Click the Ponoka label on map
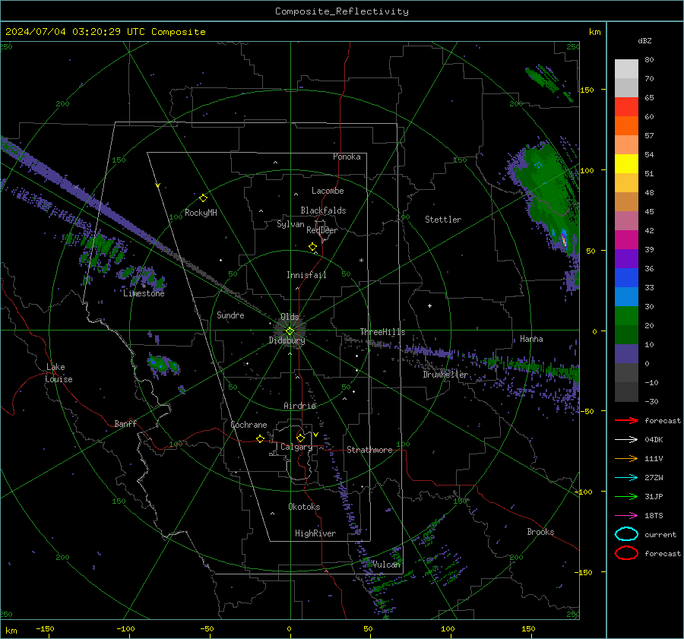The height and width of the screenshot is (639, 684). click(x=347, y=157)
